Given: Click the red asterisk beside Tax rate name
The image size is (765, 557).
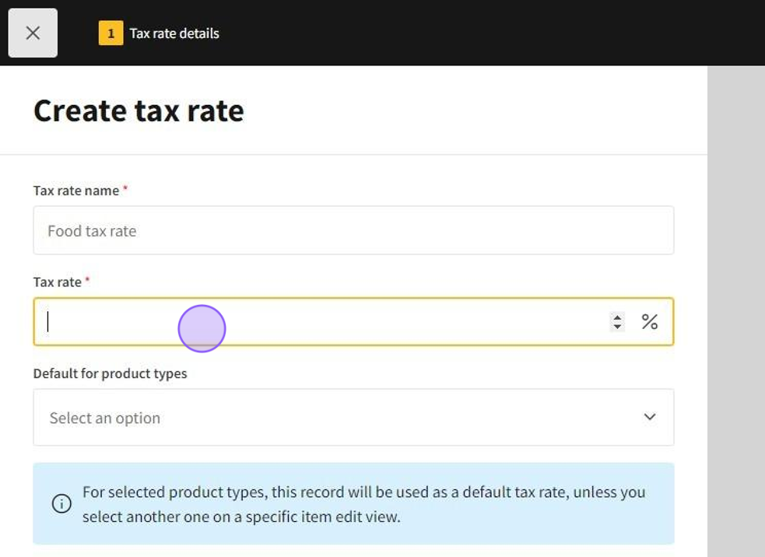Looking at the screenshot, I should (x=125, y=189).
